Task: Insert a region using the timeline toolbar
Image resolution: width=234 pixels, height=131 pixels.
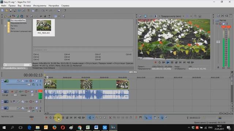Action: 140,118
